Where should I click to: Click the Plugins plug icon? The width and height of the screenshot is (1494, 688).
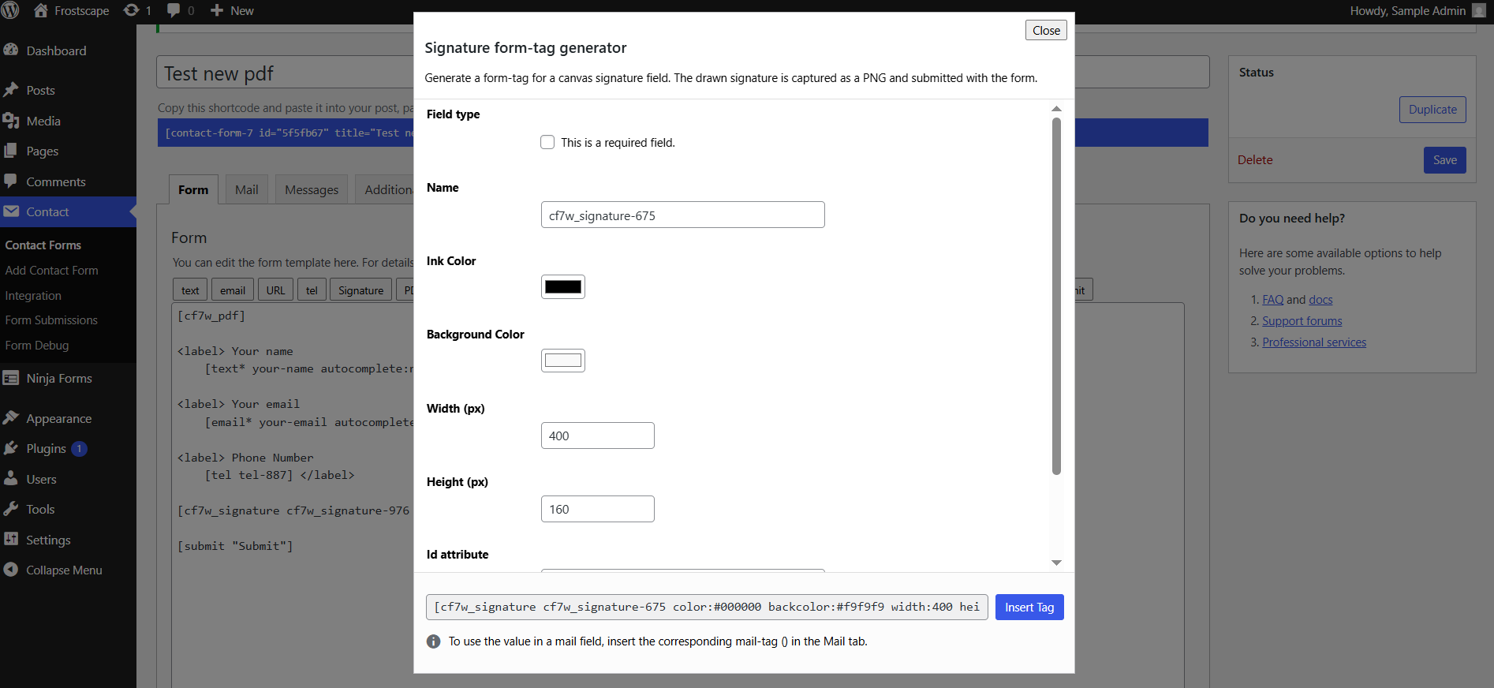(11, 448)
